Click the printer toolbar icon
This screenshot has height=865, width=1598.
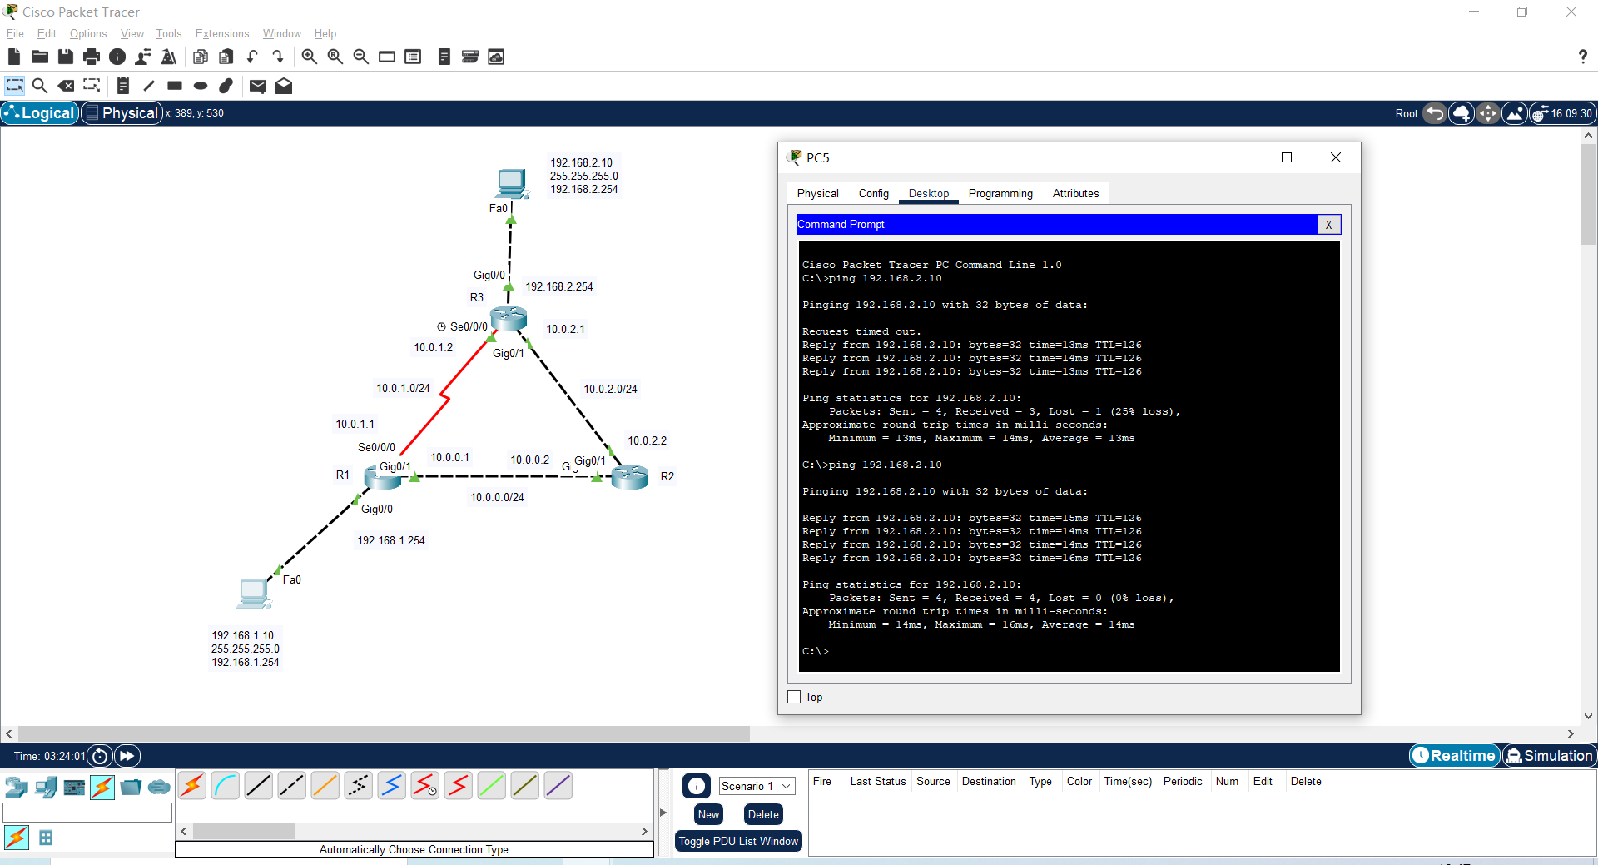coord(92,57)
